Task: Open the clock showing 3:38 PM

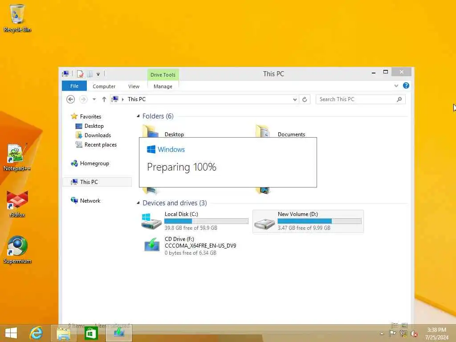Action: pos(436,334)
